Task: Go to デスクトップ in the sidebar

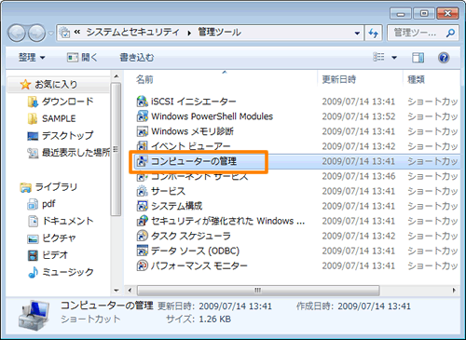Action: (61, 136)
